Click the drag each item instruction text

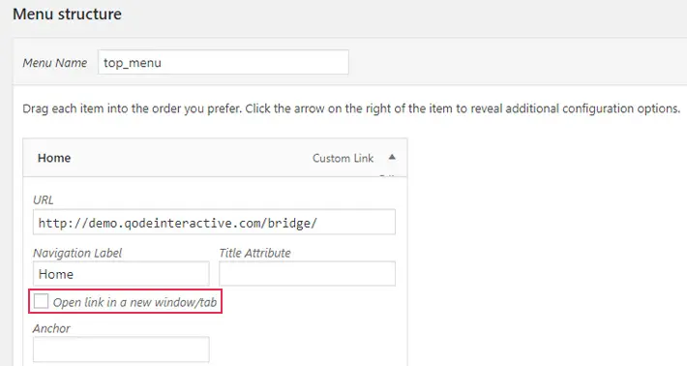coord(351,108)
